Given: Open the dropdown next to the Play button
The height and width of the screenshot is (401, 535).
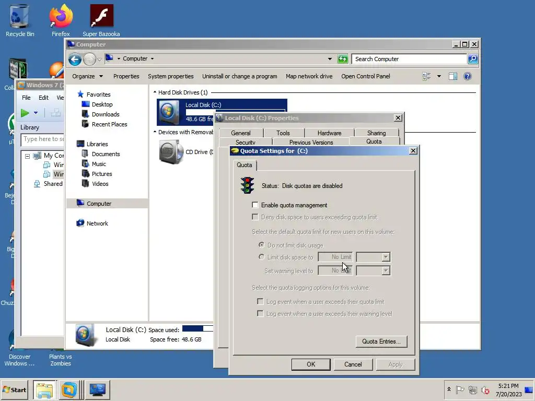Looking at the screenshot, I should click(36, 113).
